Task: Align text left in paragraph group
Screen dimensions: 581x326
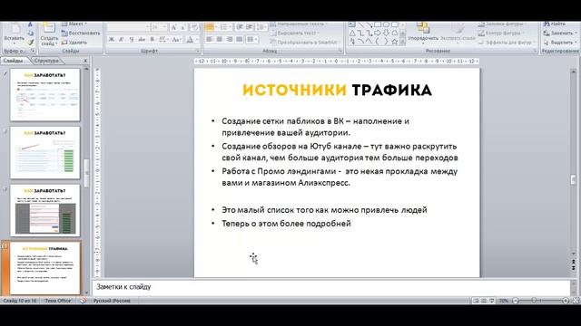Action: [210, 39]
